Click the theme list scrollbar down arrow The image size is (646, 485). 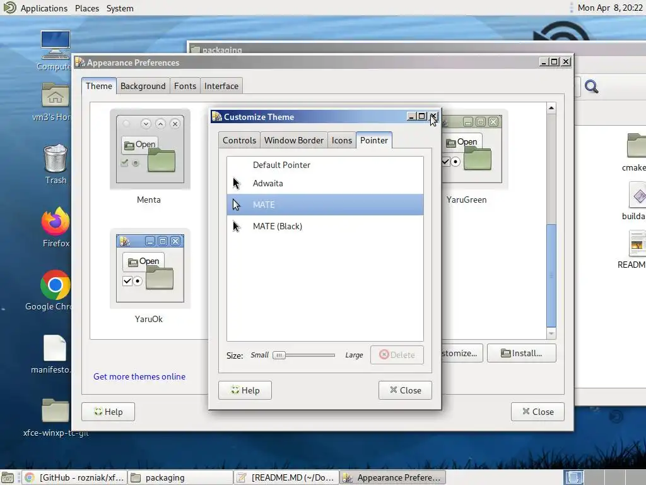coord(551,333)
